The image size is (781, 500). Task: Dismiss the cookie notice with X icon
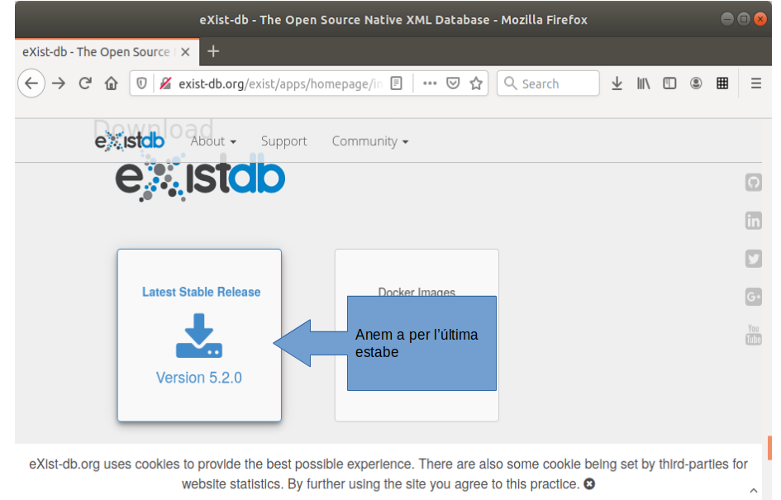pyautogui.click(x=589, y=483)
